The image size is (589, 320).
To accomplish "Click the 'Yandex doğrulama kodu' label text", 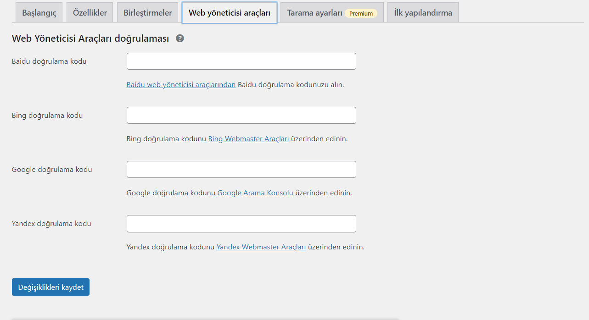I will click(51, 224).
